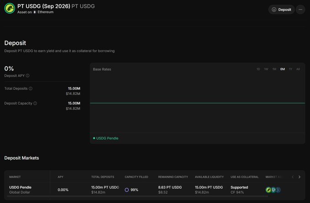Click the Market column header
The image size is (310, 203).
15,177
